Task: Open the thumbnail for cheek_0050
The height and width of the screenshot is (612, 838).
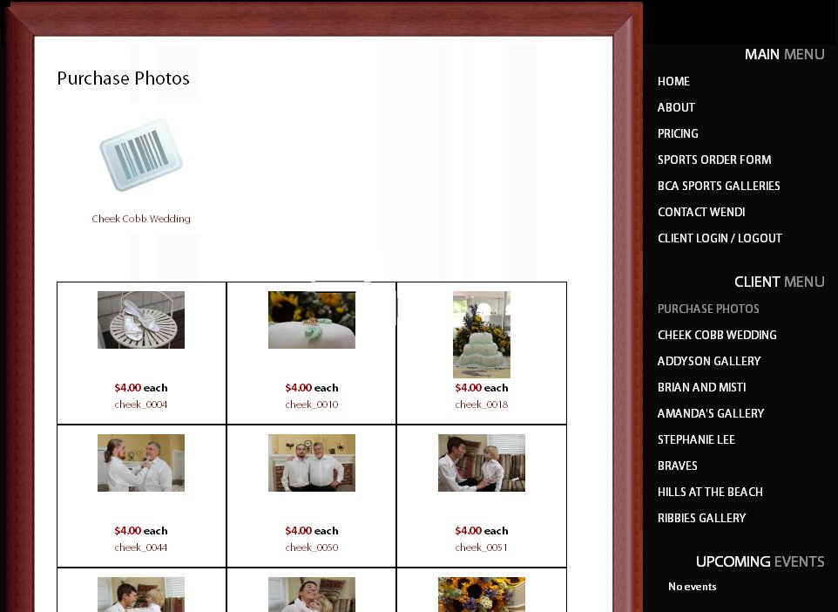Action: point(312,463)
